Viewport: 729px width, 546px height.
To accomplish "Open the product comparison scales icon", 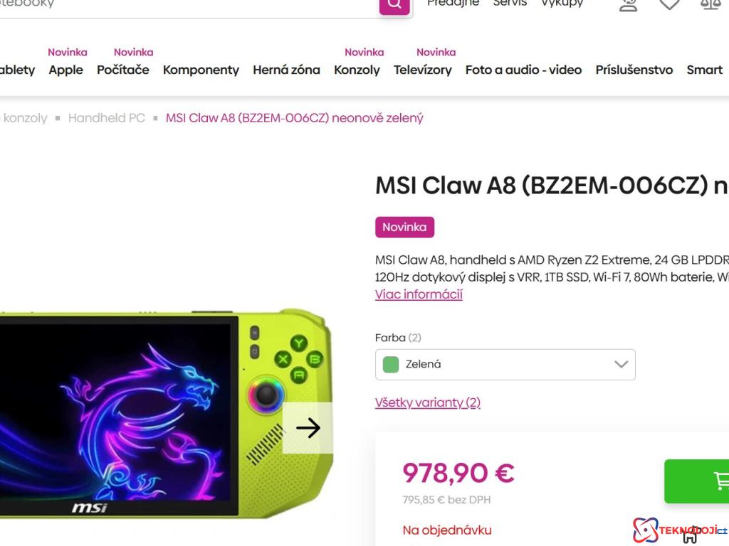I will [710, 5].
